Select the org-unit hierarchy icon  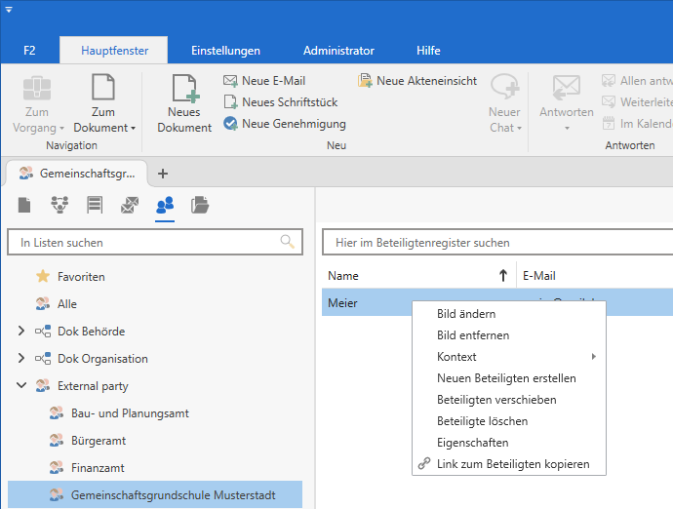(59, 205)
